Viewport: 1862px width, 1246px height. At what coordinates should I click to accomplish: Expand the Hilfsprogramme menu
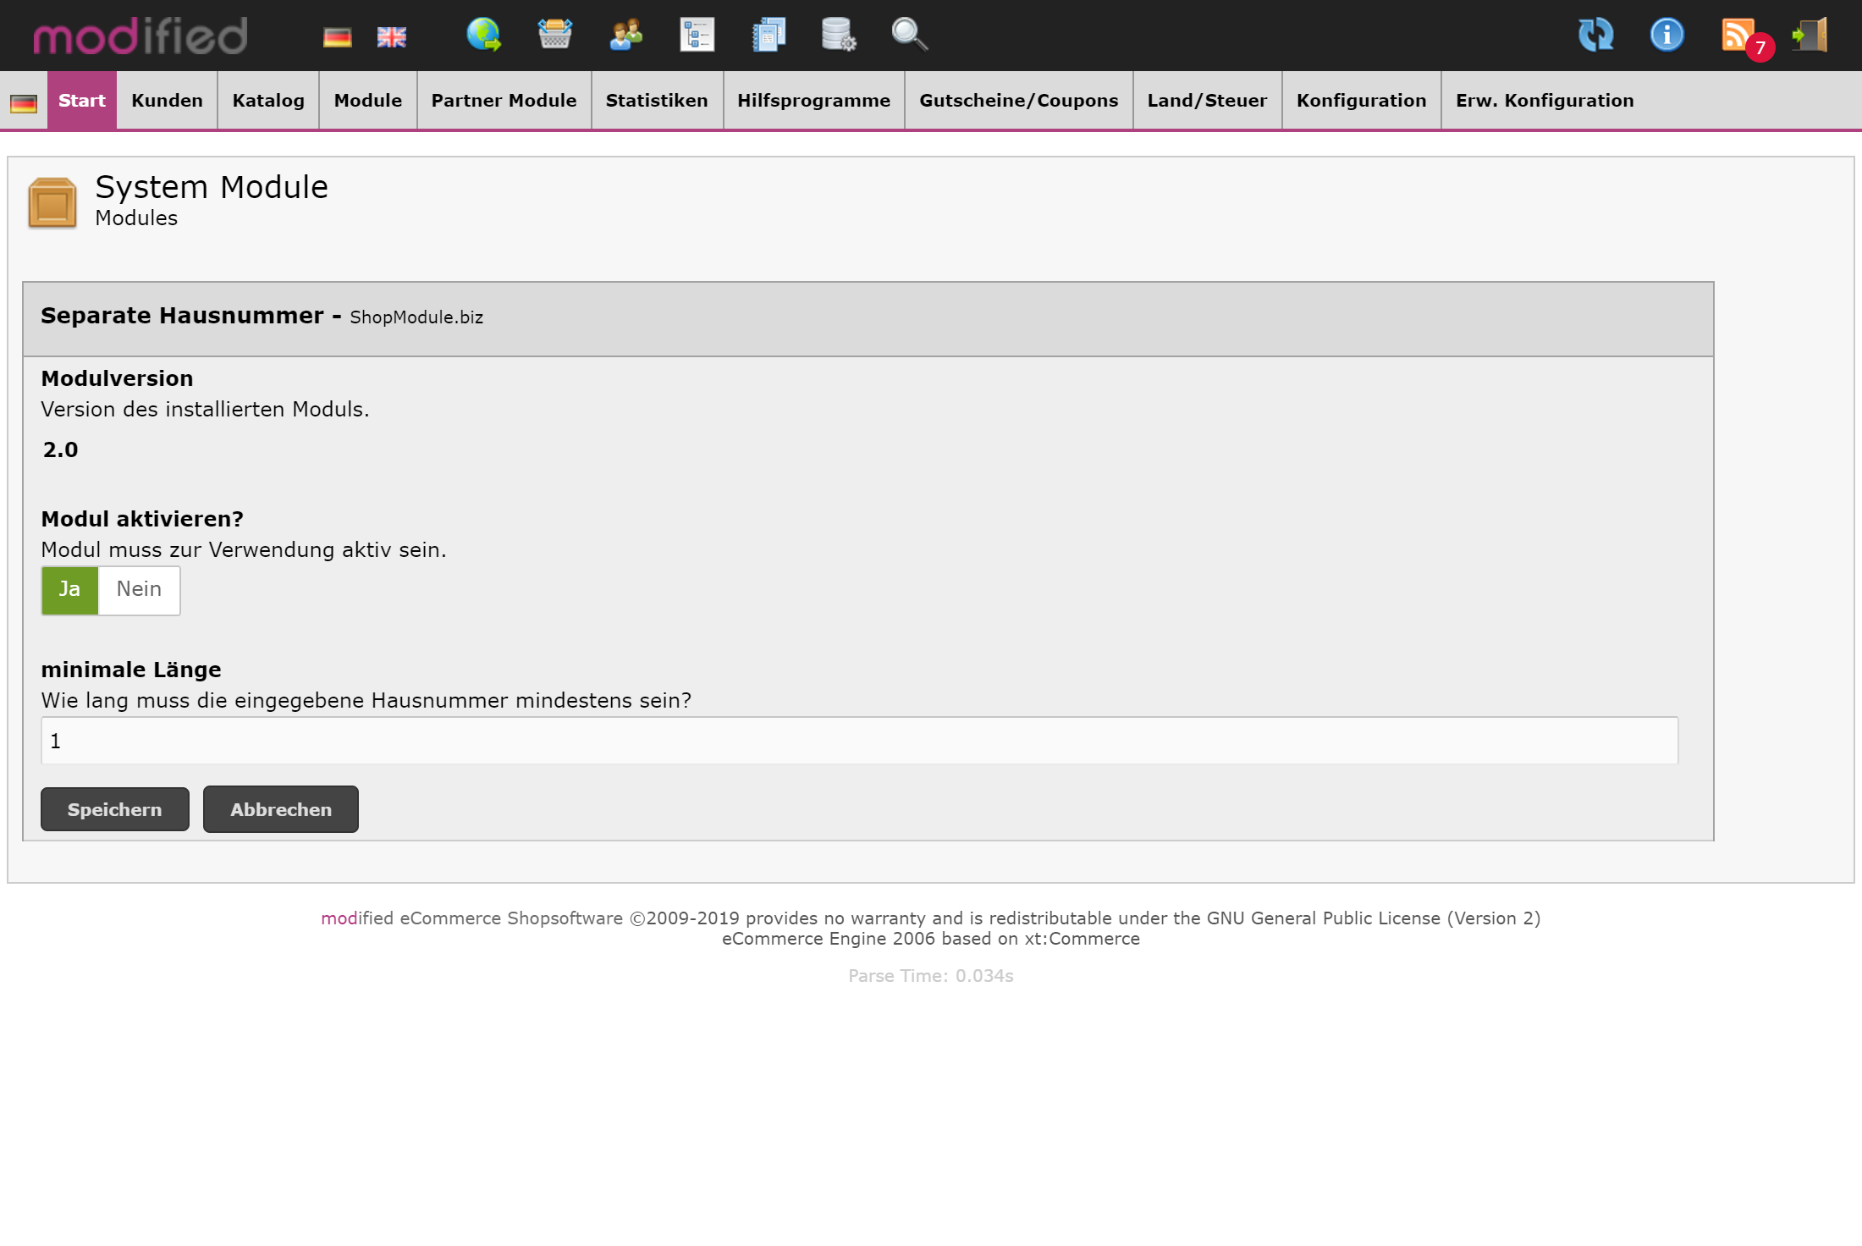[x=813, y=101]
